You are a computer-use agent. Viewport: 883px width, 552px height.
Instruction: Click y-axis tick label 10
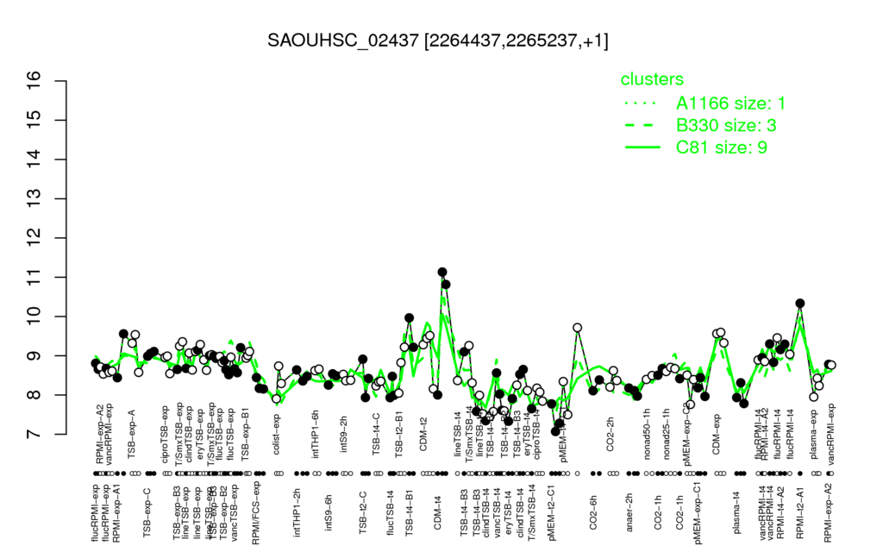pyautogui.click(x=34, y=316)
